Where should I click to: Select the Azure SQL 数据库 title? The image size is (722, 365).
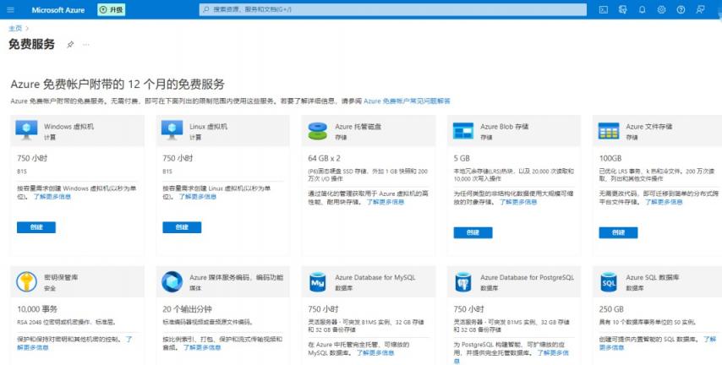652,277
